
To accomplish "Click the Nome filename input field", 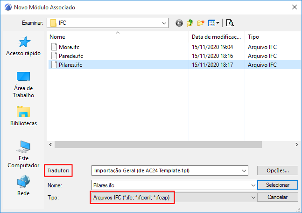I will (x=173, y=185).
